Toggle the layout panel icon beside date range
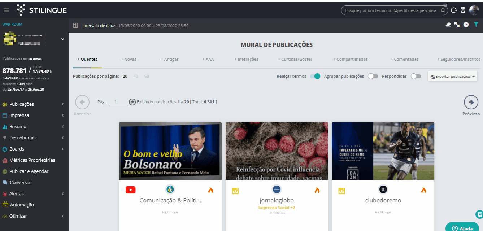Viewport: 483px width, 231px height. click(x=75, y=26)
